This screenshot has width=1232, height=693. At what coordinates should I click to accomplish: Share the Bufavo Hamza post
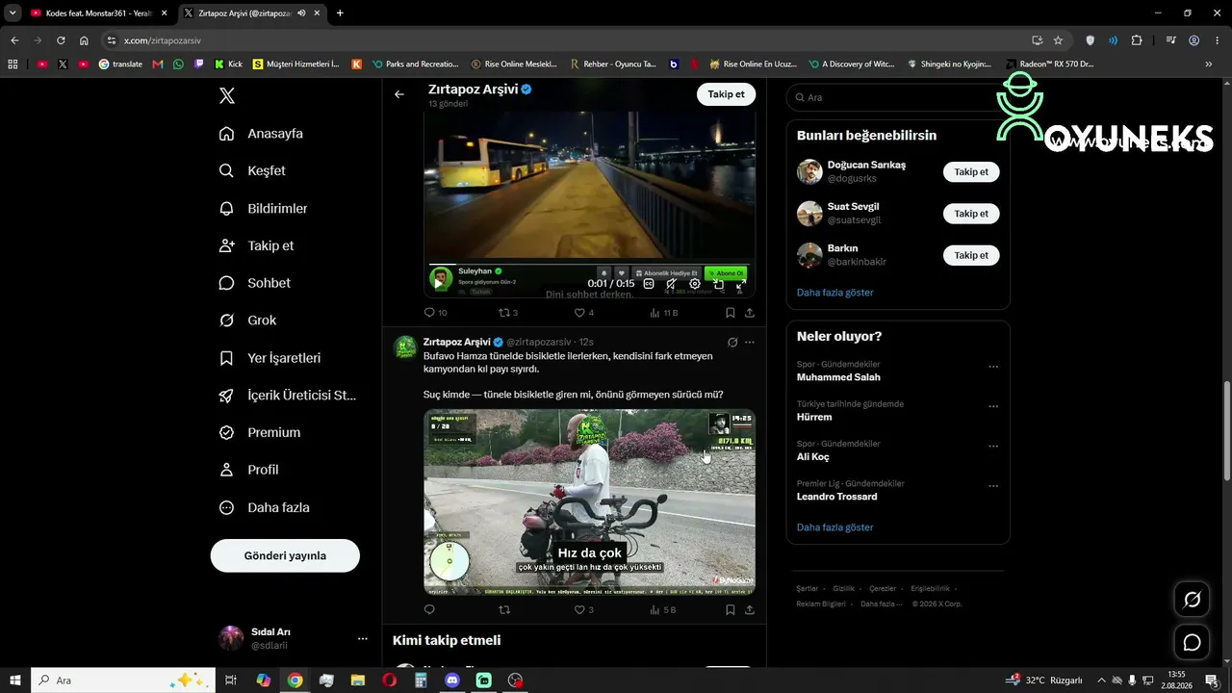pos(750,609)
